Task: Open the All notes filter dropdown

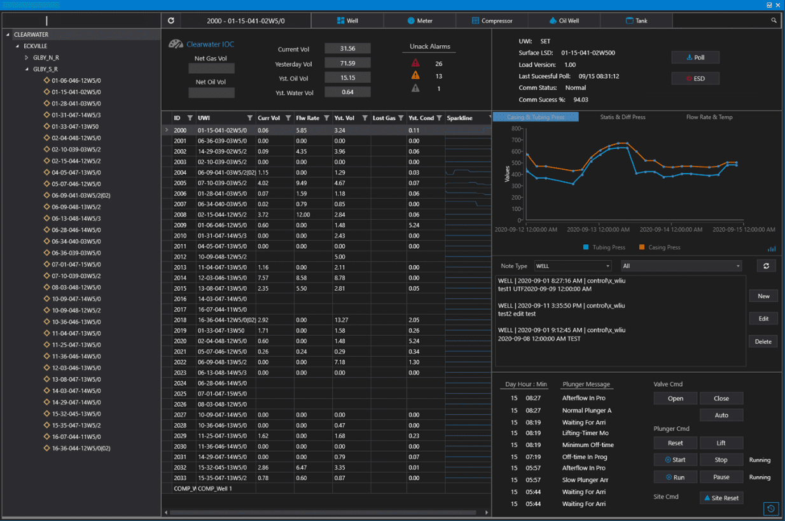Action: (x=680, y=265)
